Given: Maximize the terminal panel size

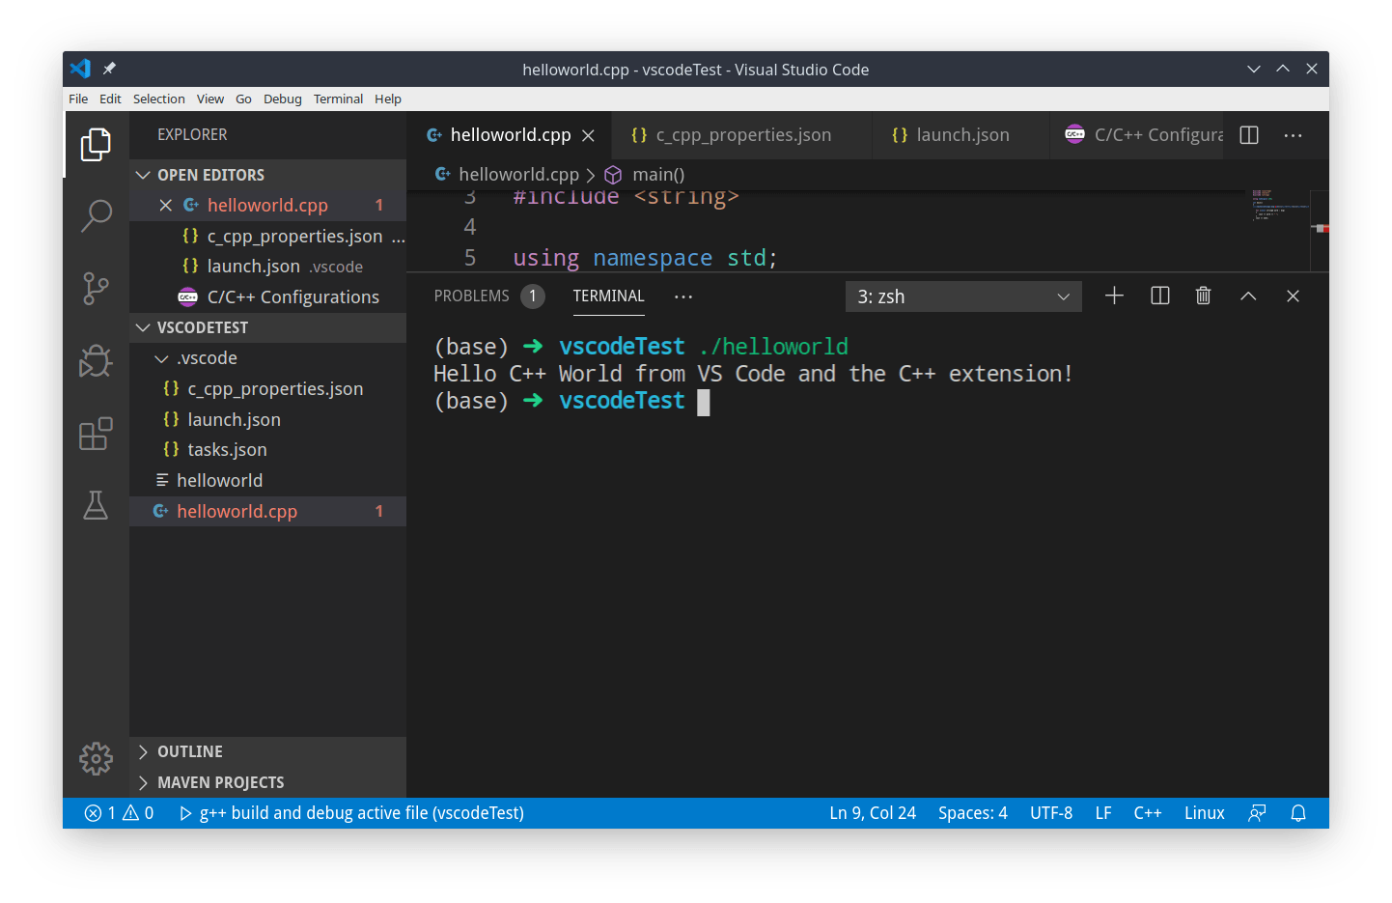Looking at the screenshot, I should tap(1247, 296).
